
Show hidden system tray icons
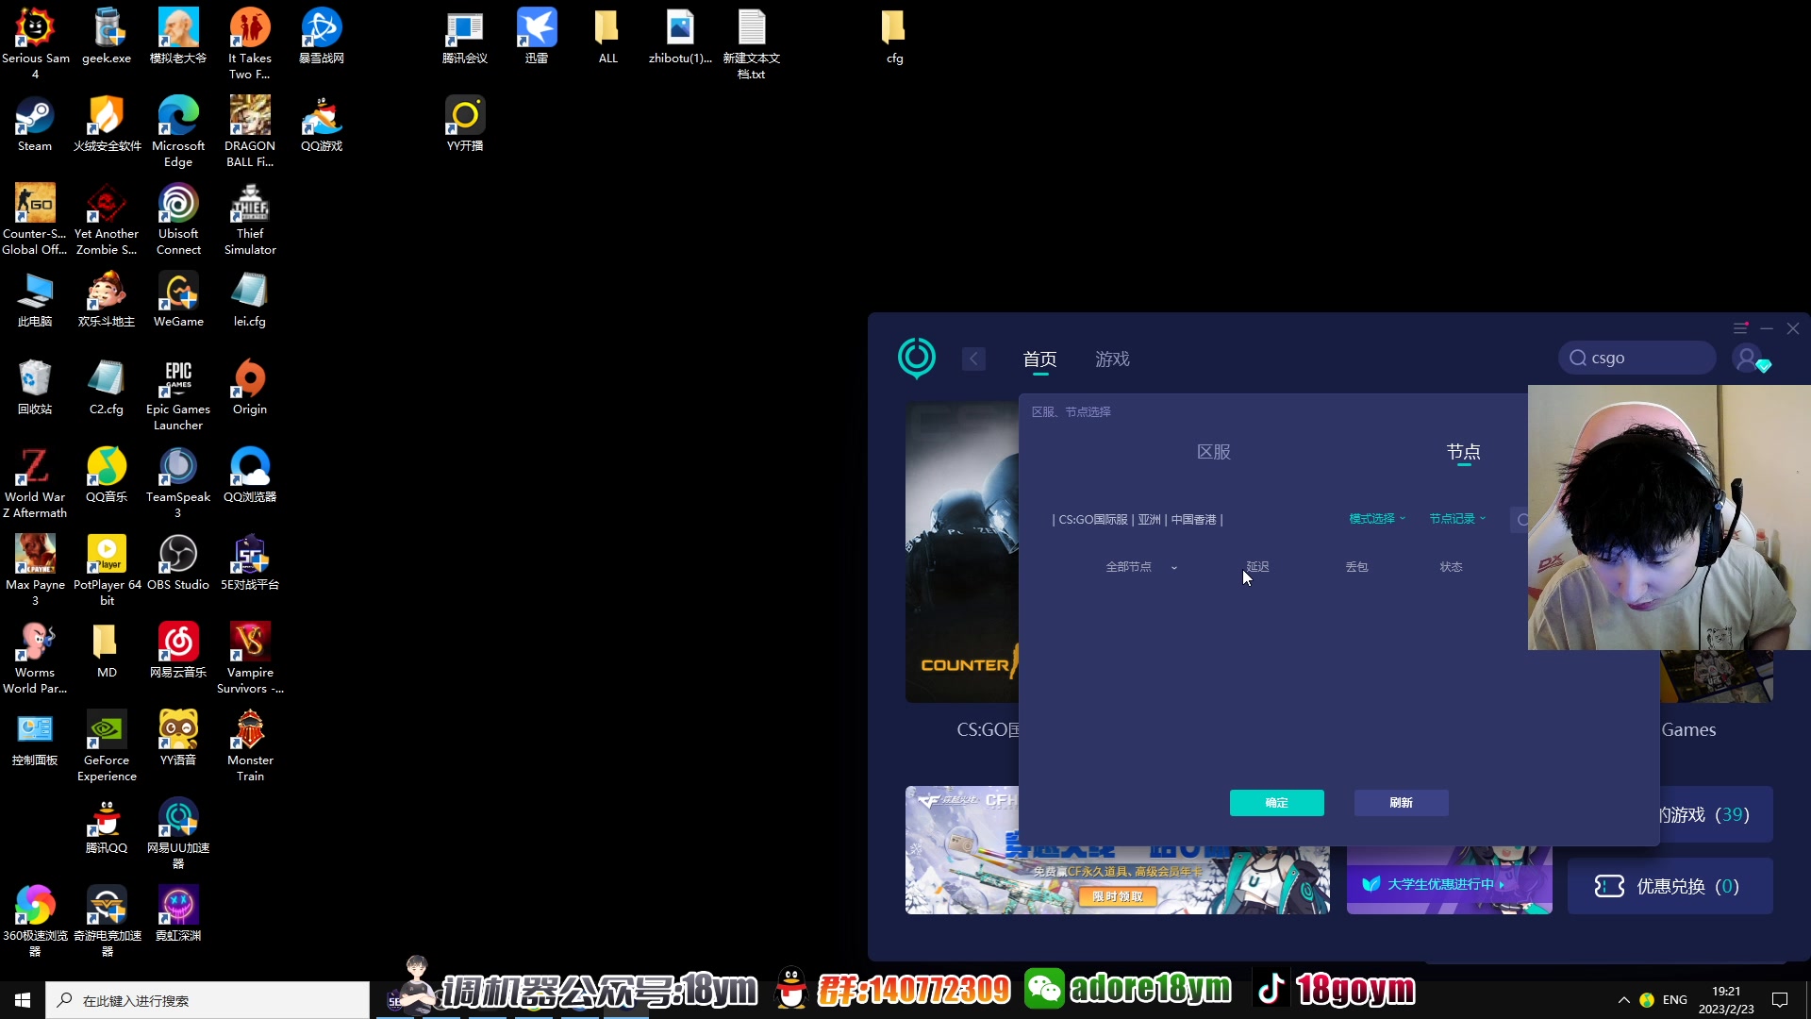click(1623, 1000)
